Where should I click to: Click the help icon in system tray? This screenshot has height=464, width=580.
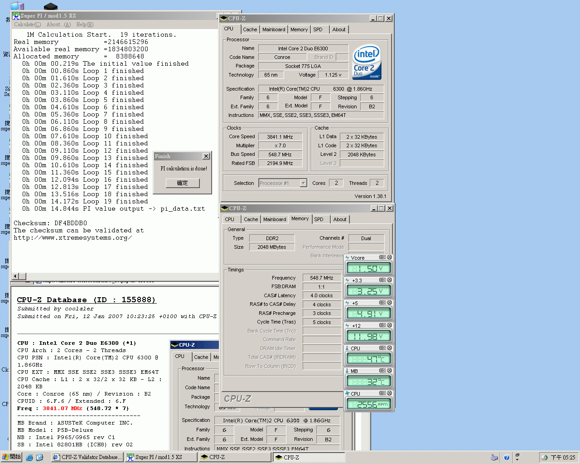coord(507,458)
